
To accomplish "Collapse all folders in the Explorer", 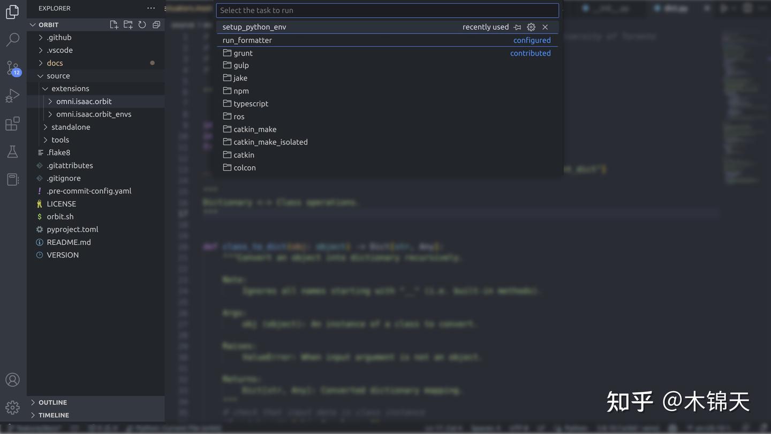I will click(156, 24).
